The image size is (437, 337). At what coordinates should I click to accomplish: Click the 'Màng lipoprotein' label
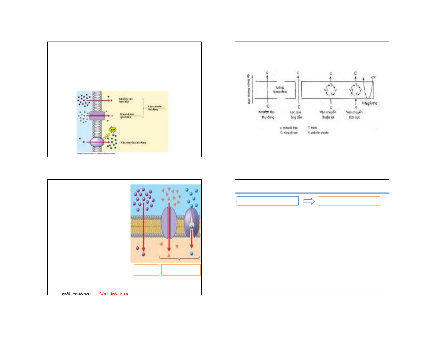[x=280, y=89]
